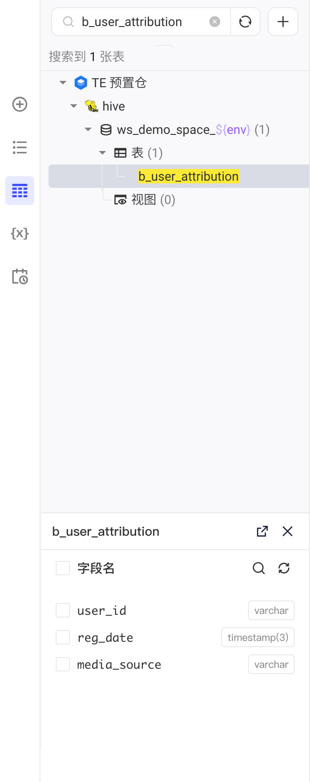Select the table grid sidebar icon

point(20,191)
